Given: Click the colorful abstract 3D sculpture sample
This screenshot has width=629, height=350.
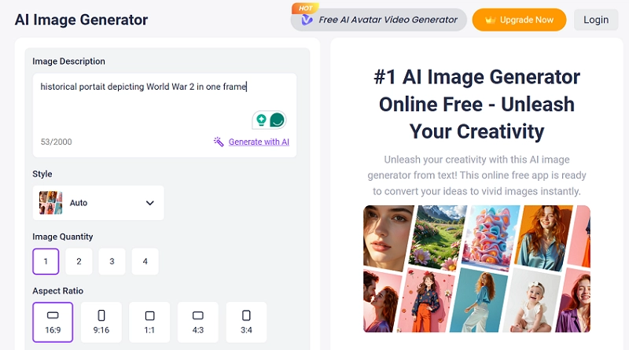Looking at the screenshot, I should [490, 237].
